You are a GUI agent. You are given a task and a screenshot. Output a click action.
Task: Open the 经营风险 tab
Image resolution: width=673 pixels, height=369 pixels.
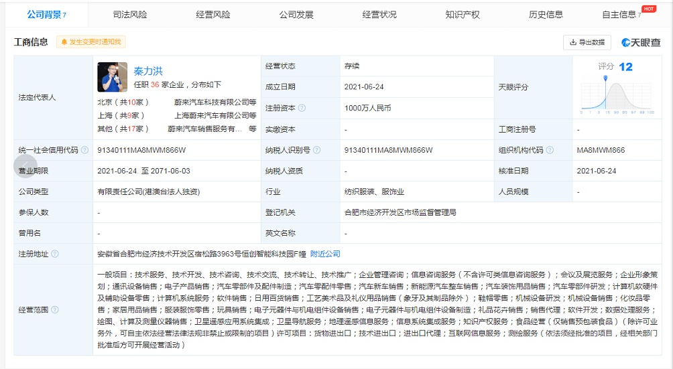pos(212,14)
